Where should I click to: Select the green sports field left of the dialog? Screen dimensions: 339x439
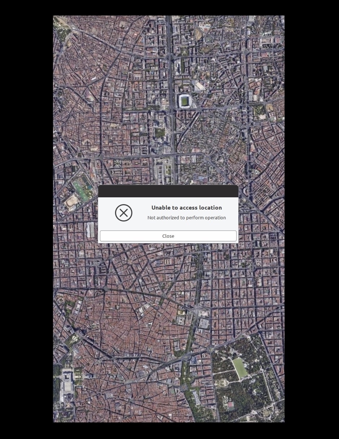(x=81, y=190)
